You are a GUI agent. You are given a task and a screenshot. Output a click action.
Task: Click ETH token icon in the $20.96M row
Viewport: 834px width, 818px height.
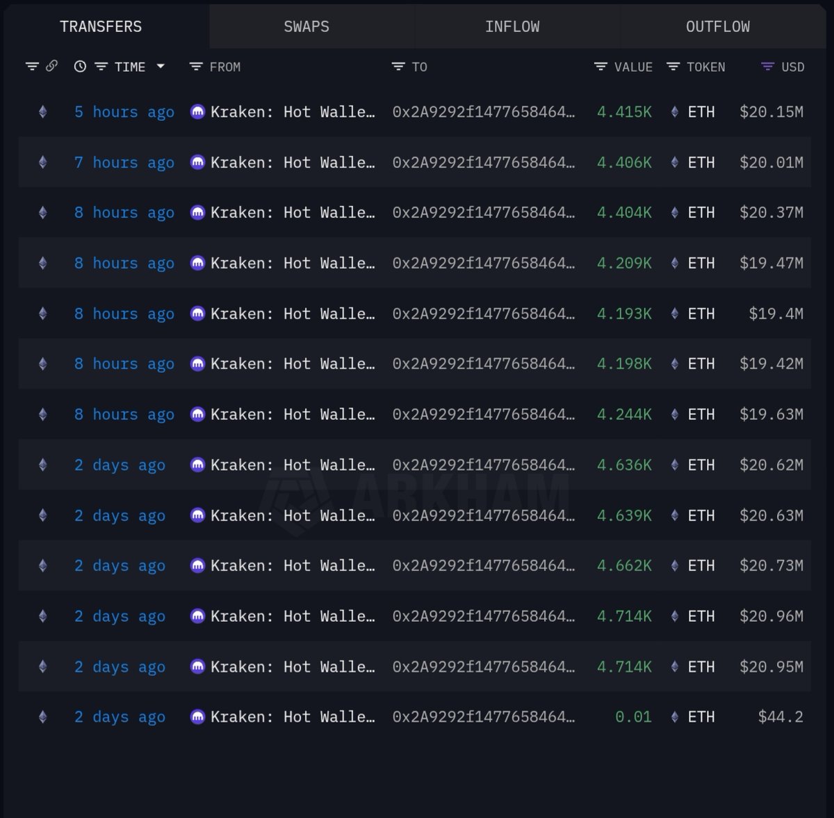(674, 616)
